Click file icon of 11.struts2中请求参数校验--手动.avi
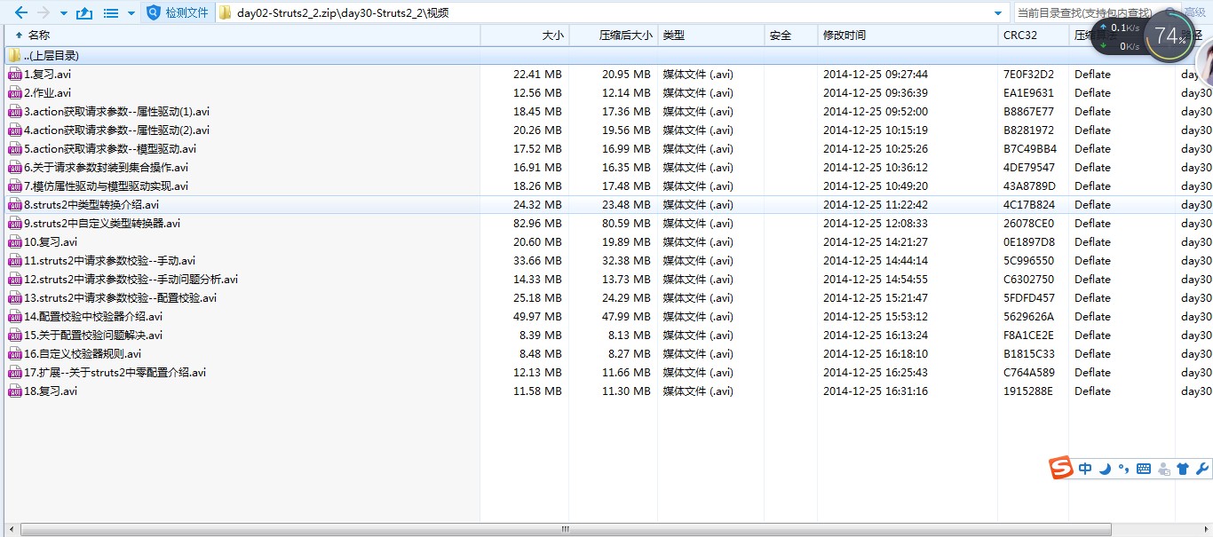Viewport: 1213px width, 537px height. (x=15, y=260)
